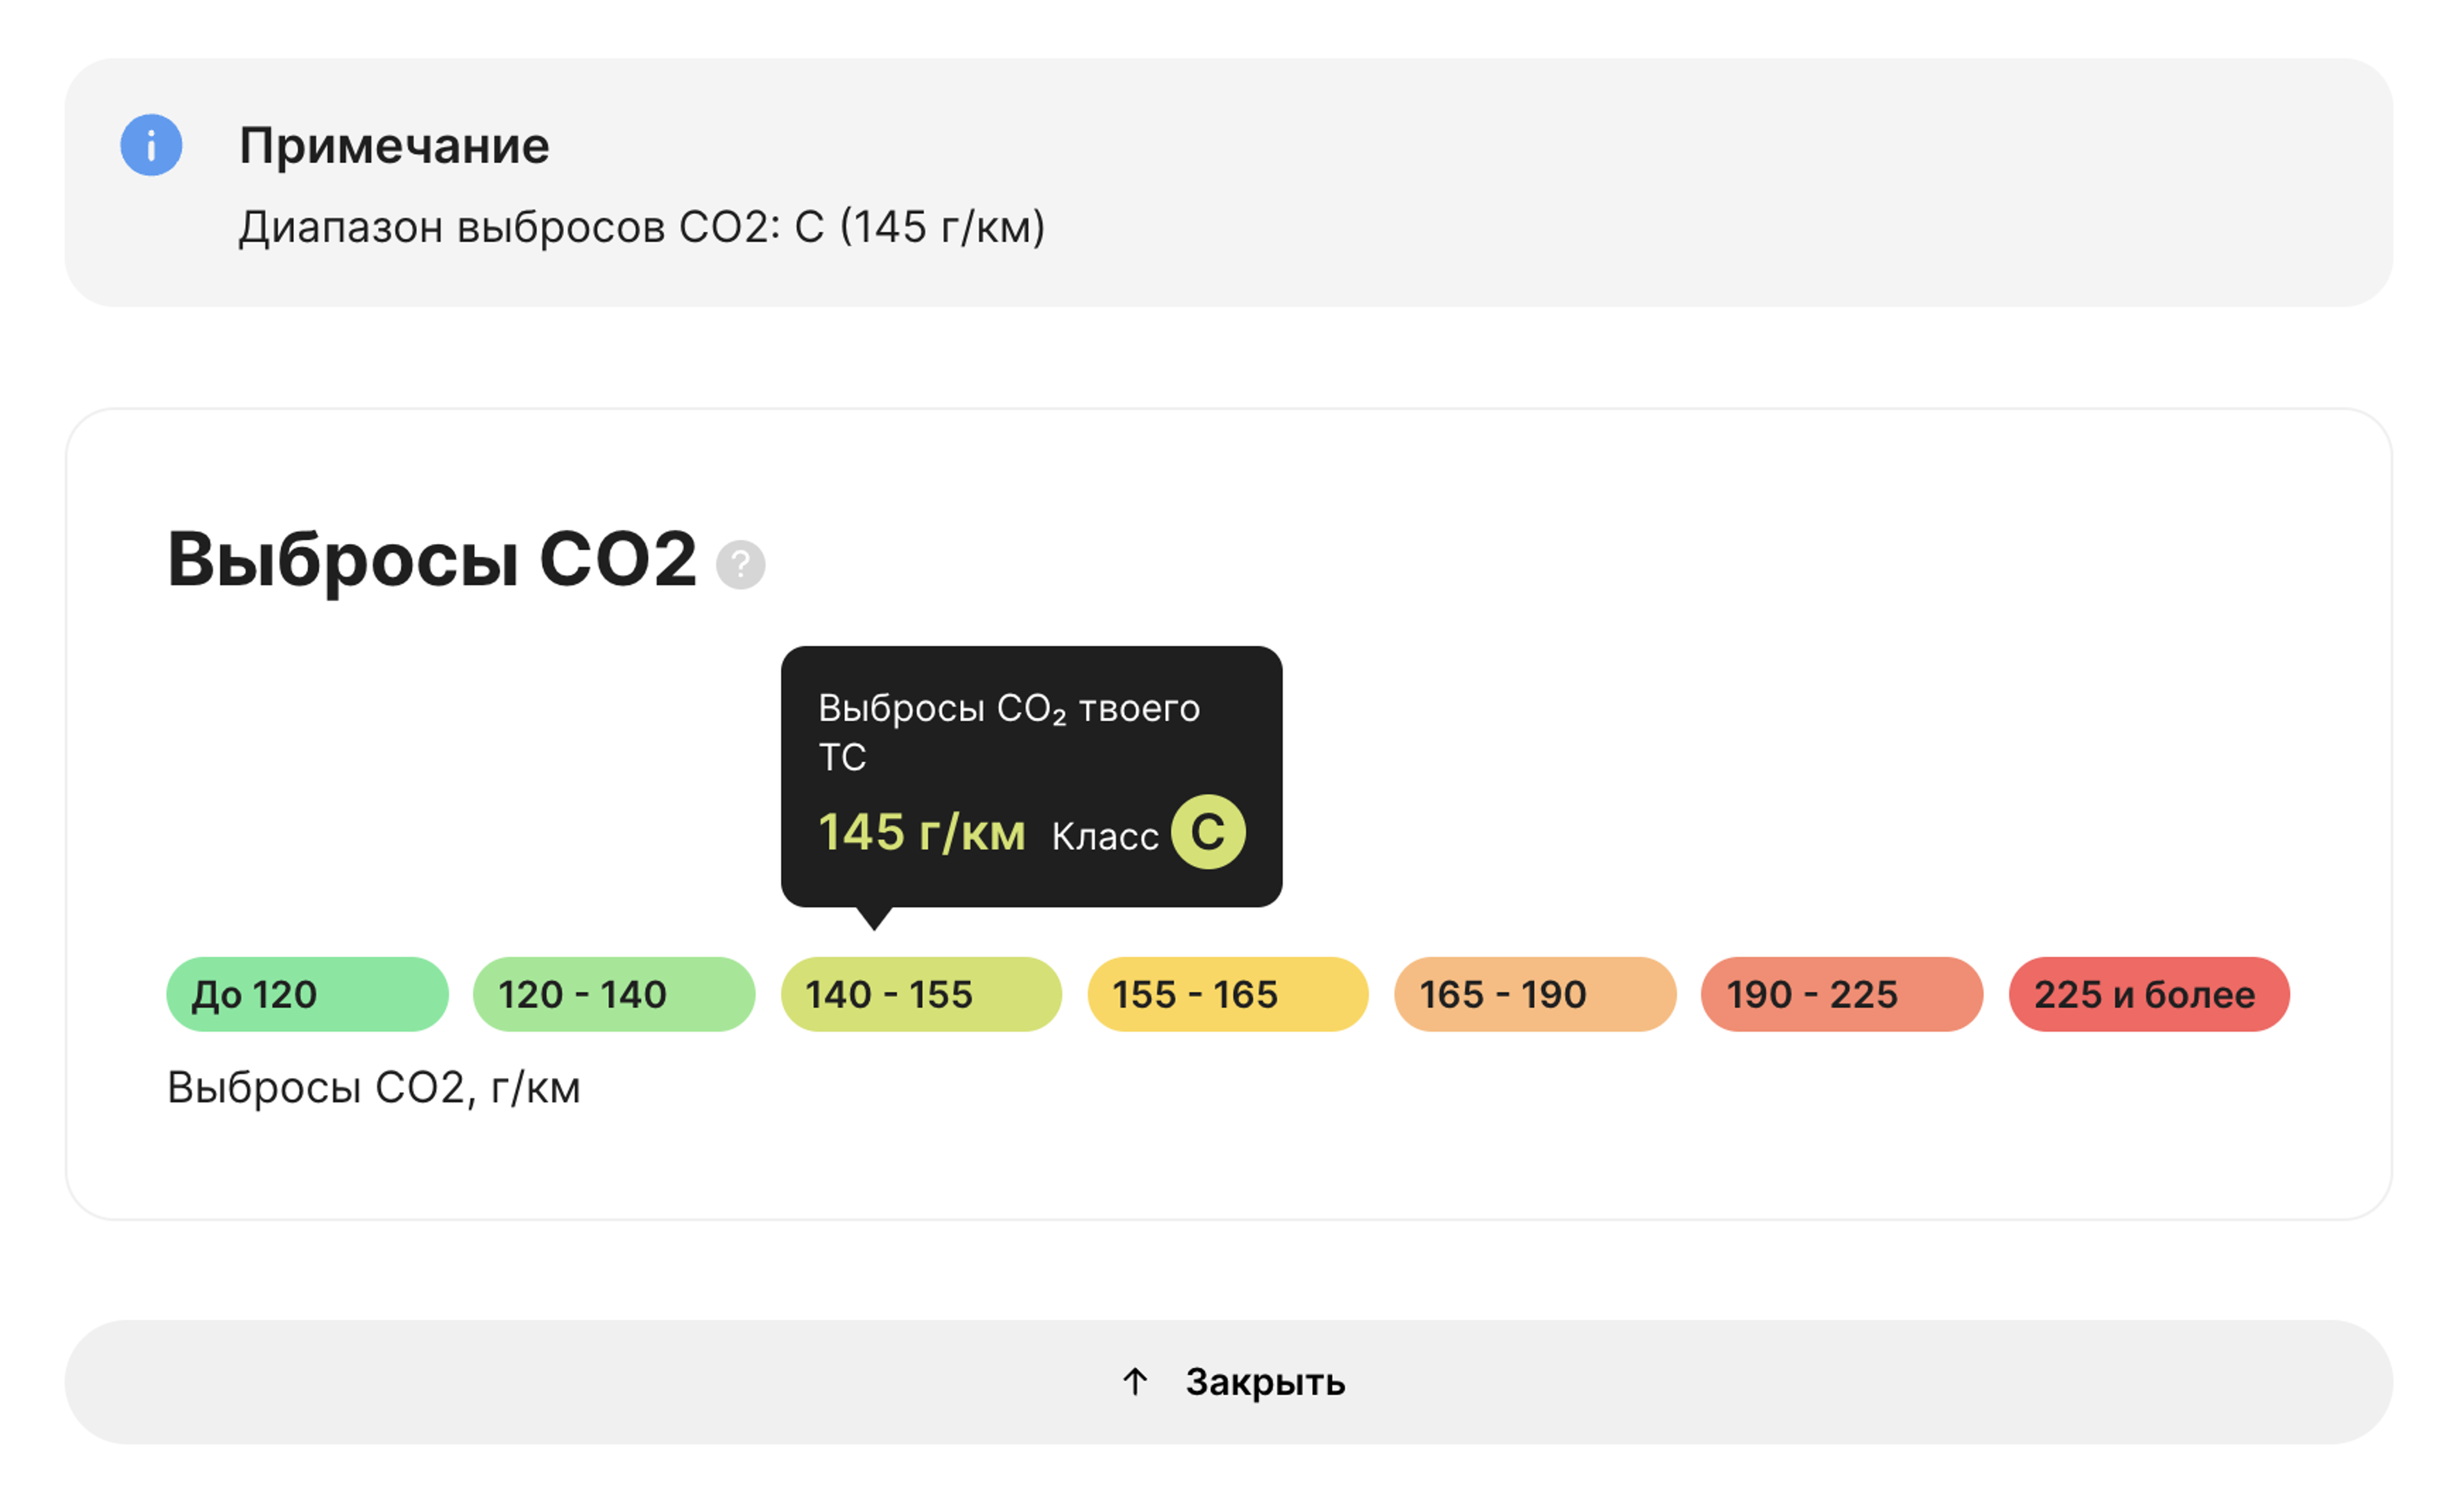Click the Примечание note title

click(394, 146)
